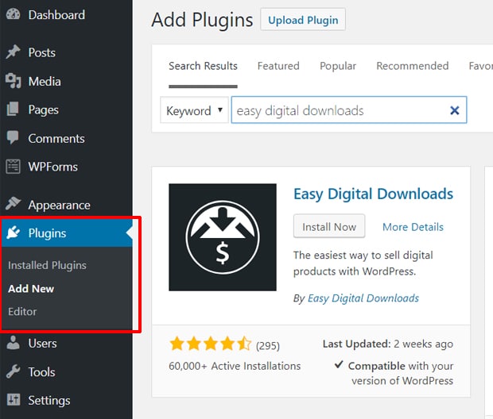
Task: Open More Details link for the plugin
Action: pyautogui.click(x=413, y=227)
